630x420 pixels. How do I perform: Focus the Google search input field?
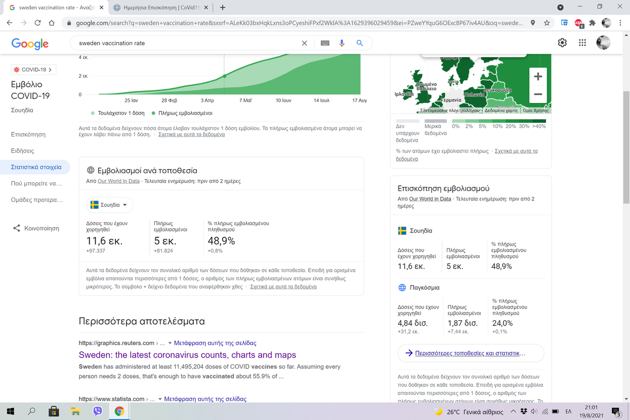[x=186, y=43]
